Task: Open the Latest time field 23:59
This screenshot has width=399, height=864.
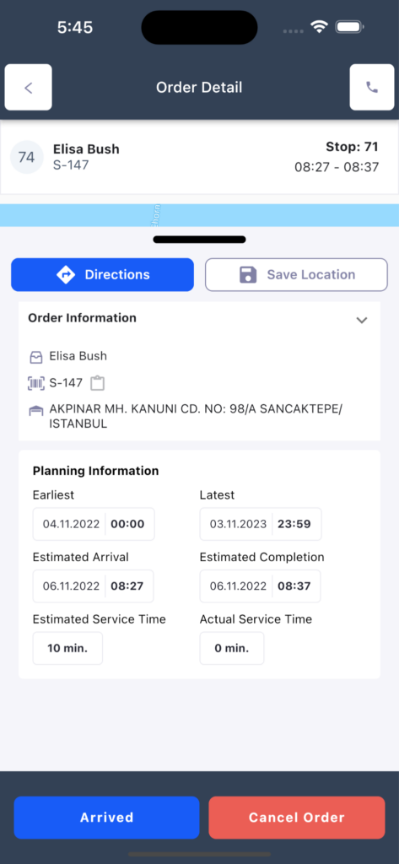Action: point(296,524)
